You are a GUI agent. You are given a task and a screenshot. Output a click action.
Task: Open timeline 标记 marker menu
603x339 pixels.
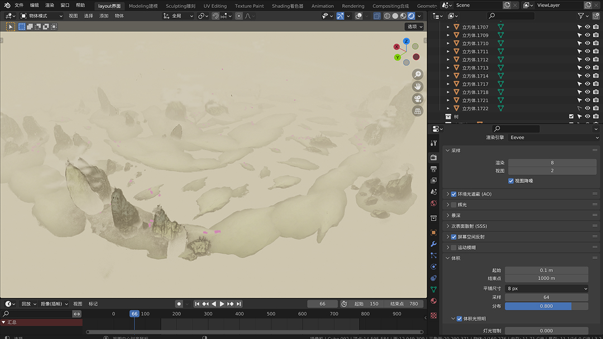93,304
